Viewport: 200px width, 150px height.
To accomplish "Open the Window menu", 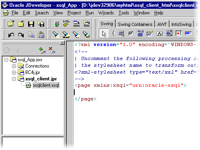I will 141,13.
